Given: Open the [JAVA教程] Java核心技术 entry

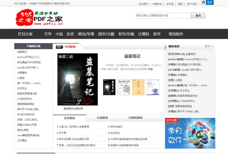Looking at the screenshot, I should tap(185, 70).
